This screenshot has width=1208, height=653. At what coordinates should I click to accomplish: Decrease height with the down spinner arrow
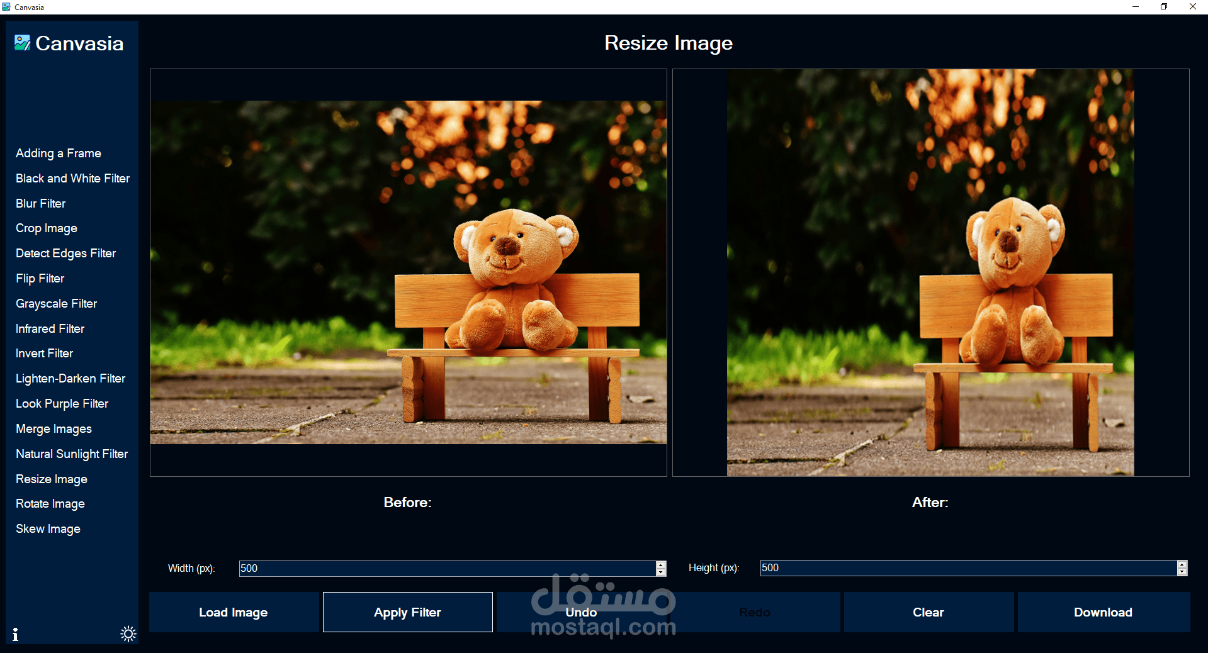tap(1182, 572)
